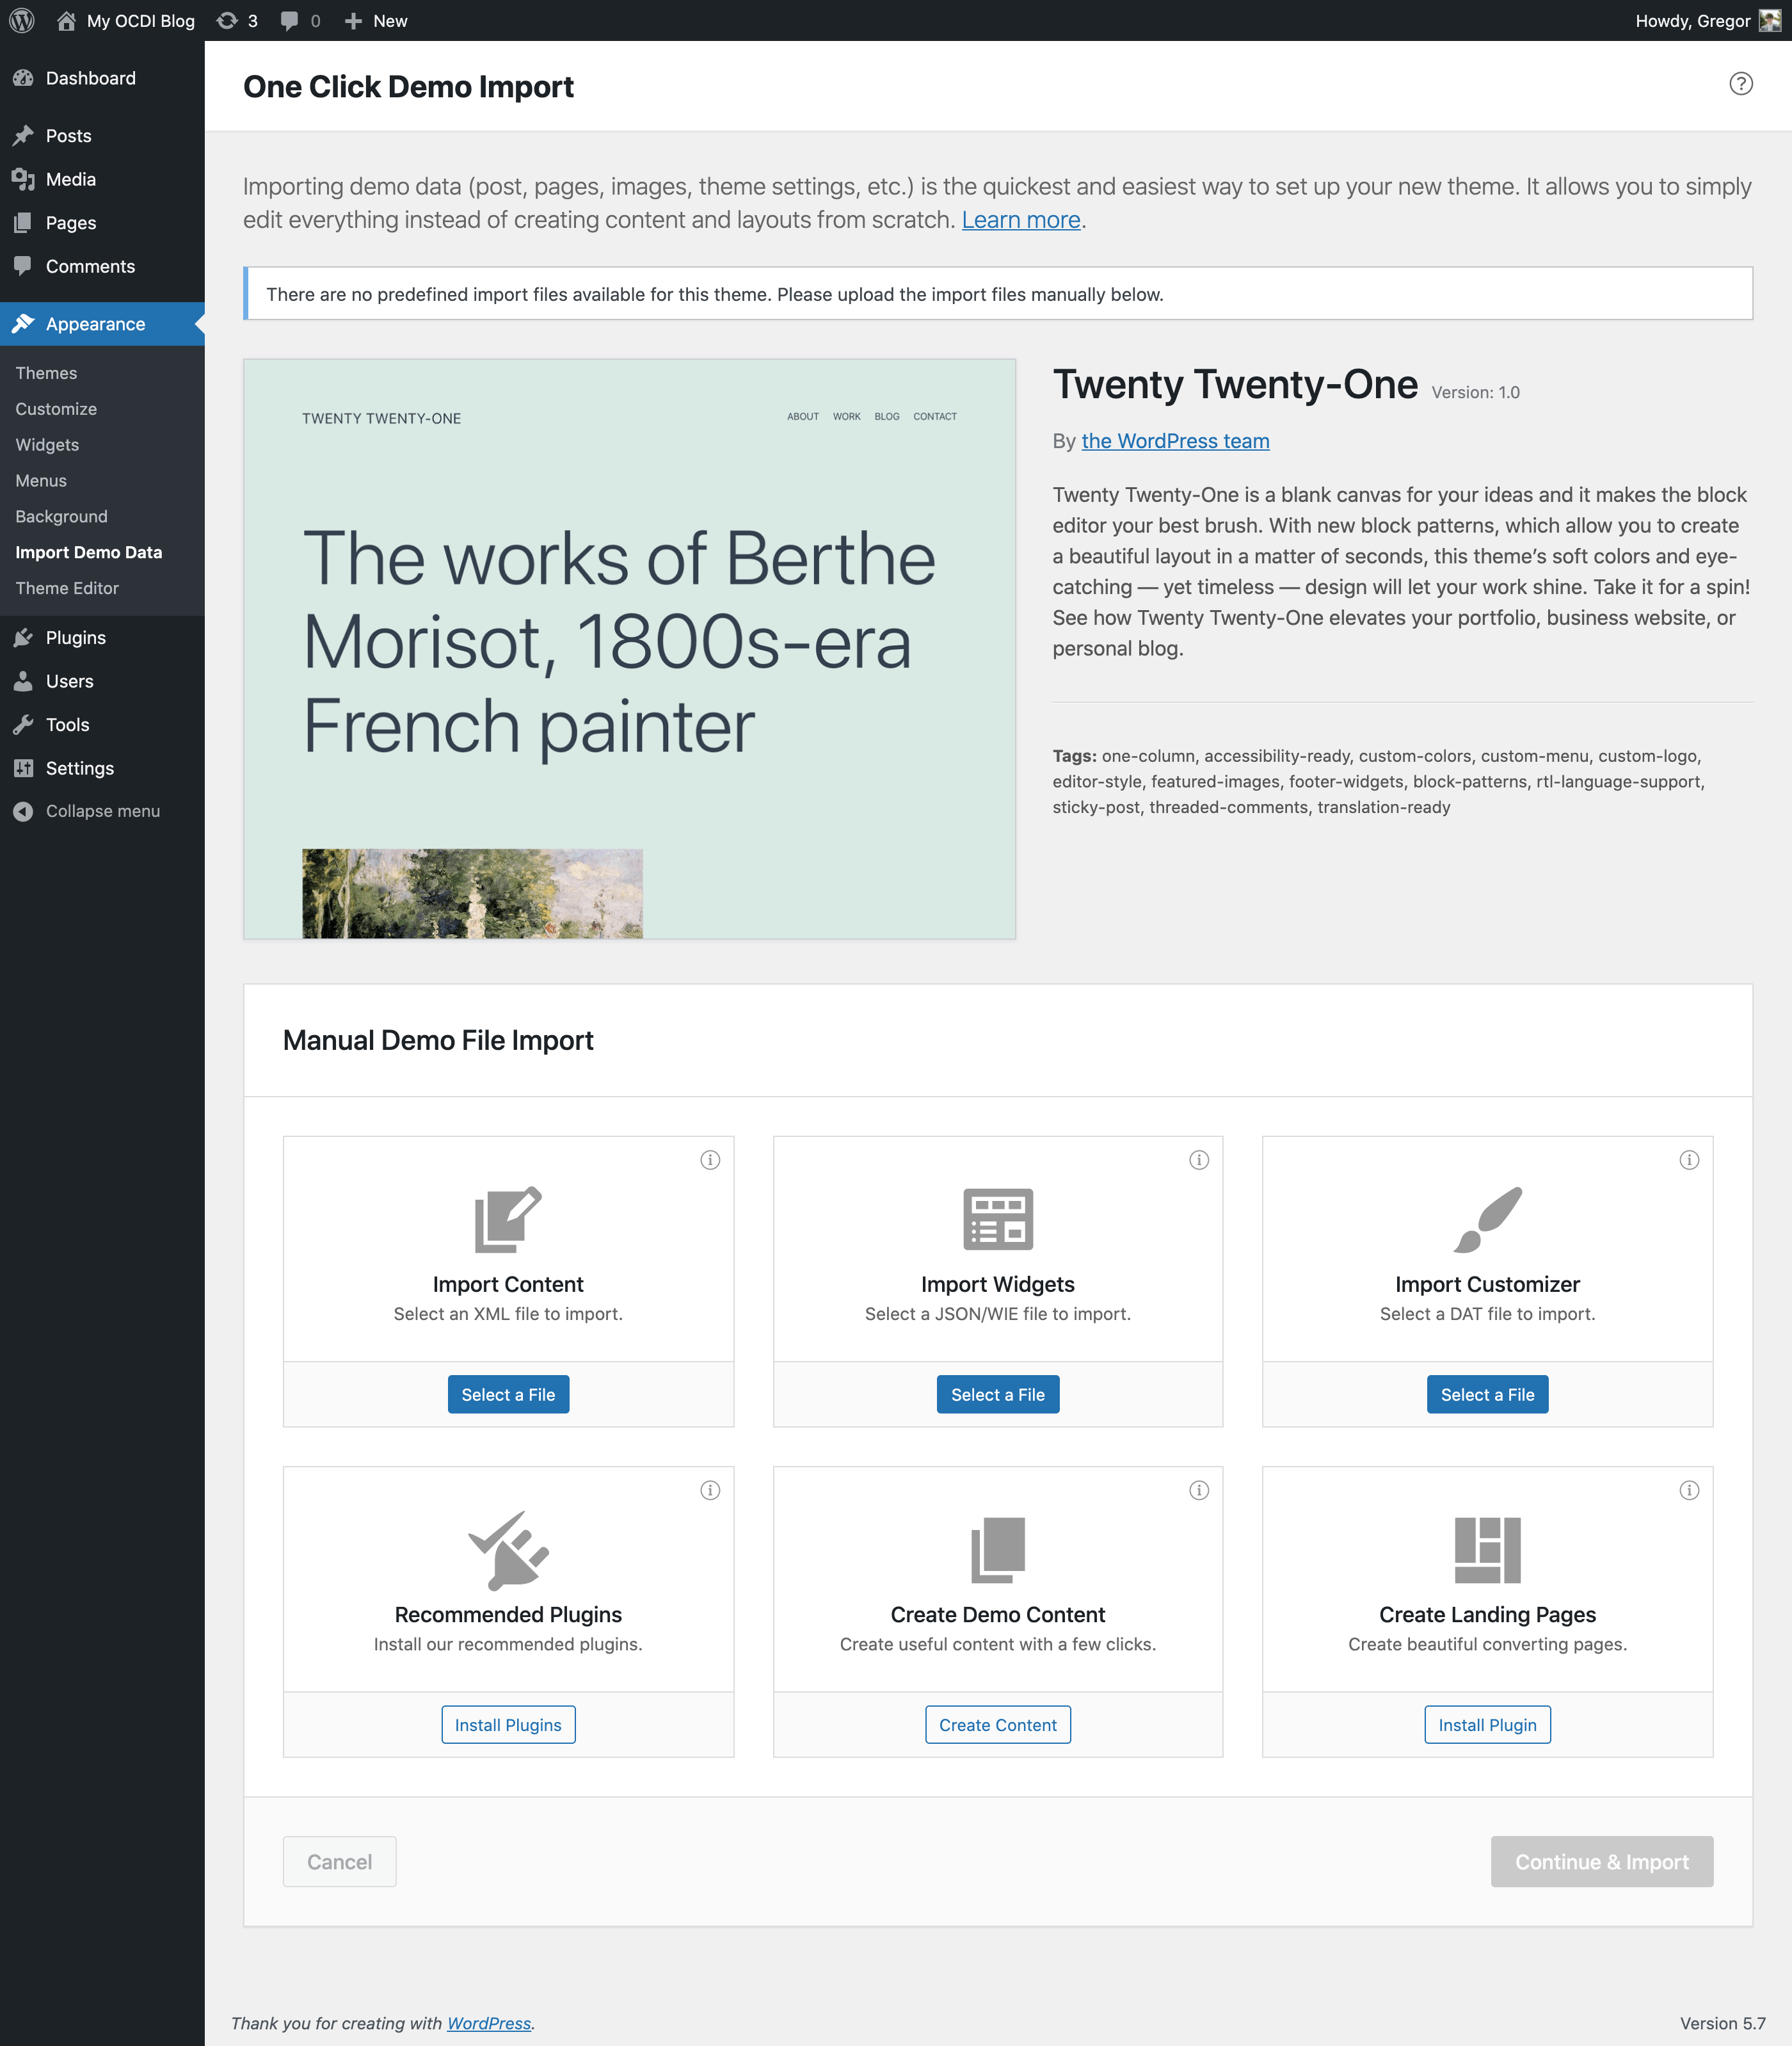Open the Plugins menu
This screenshot has width=1792, height=2046.
pos(75,638)
